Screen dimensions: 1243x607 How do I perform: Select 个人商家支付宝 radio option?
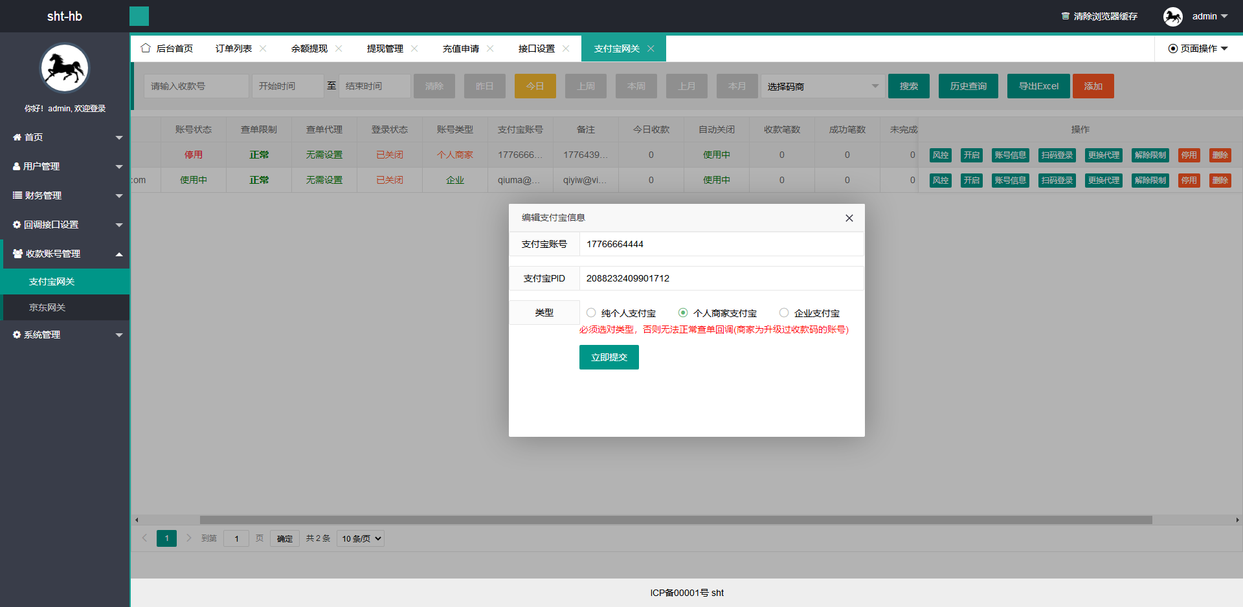click(683, 313)
